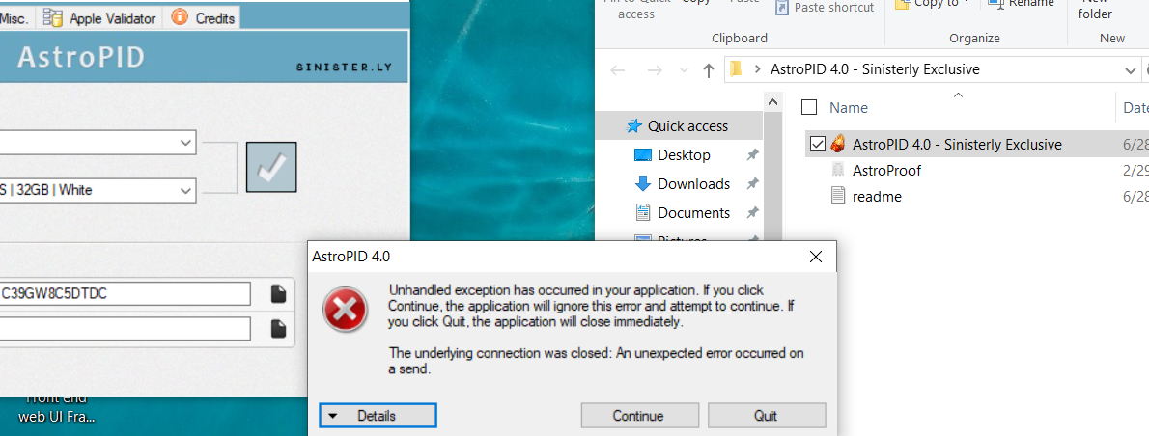Click the copy icon beside the empty field

pos(278,329)
